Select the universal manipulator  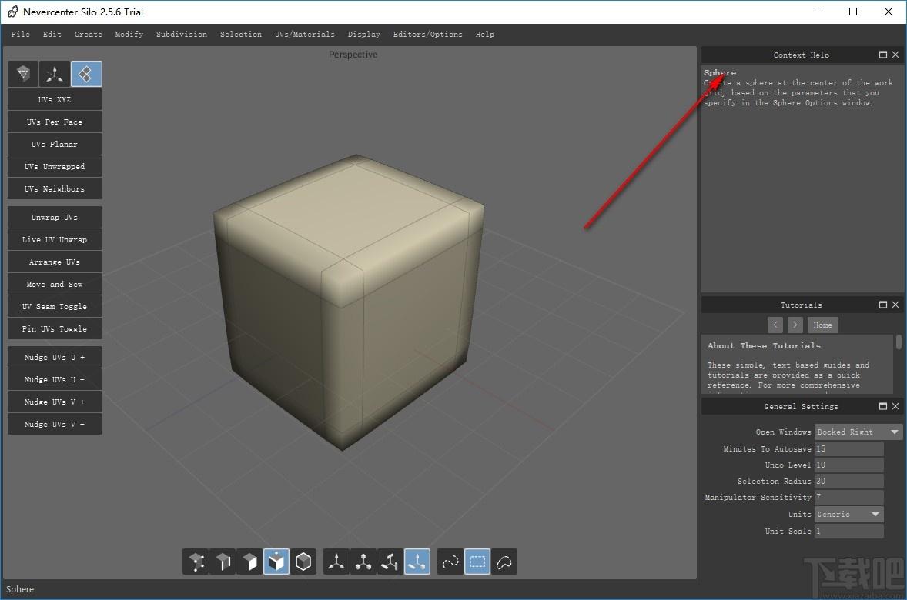tap(417, 562)
